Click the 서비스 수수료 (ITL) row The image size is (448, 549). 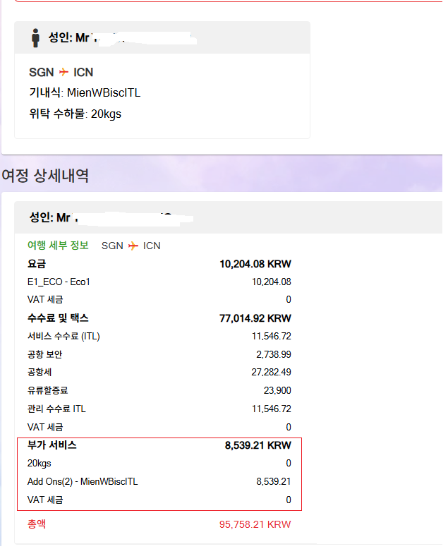pyautogui.click(x=159, y=336)
